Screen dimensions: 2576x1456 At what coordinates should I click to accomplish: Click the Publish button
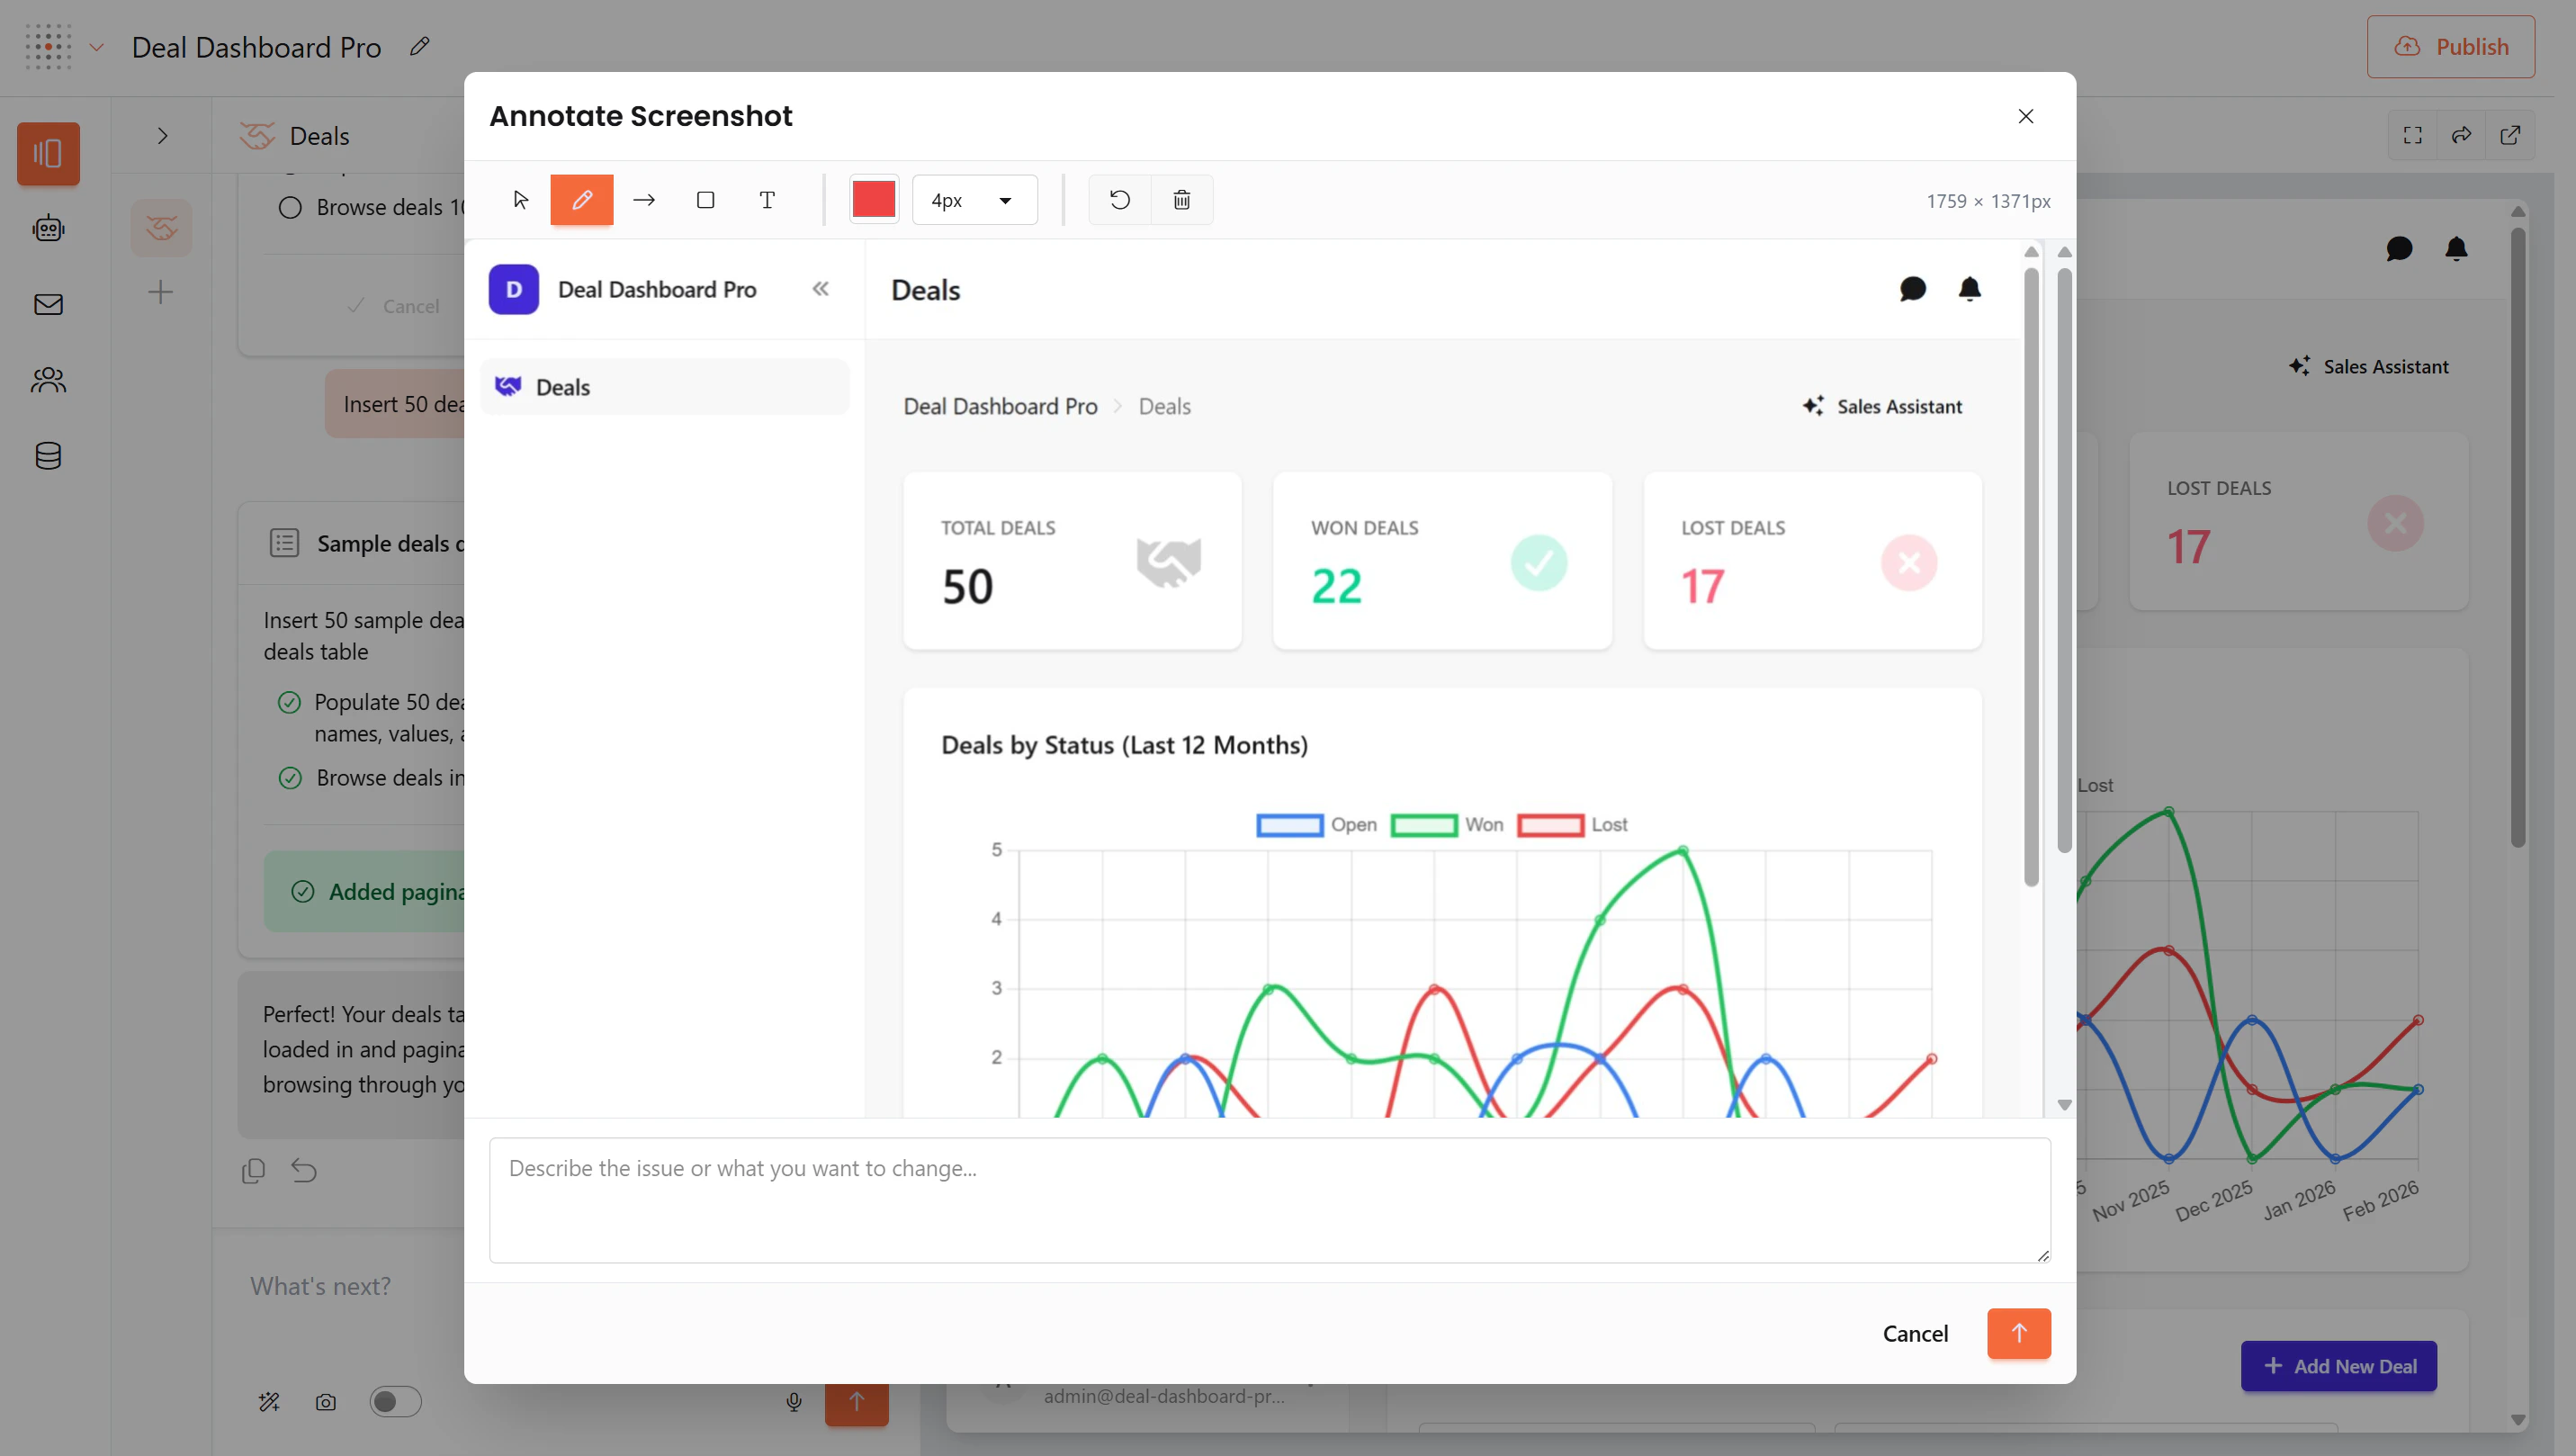[2451, 46]
